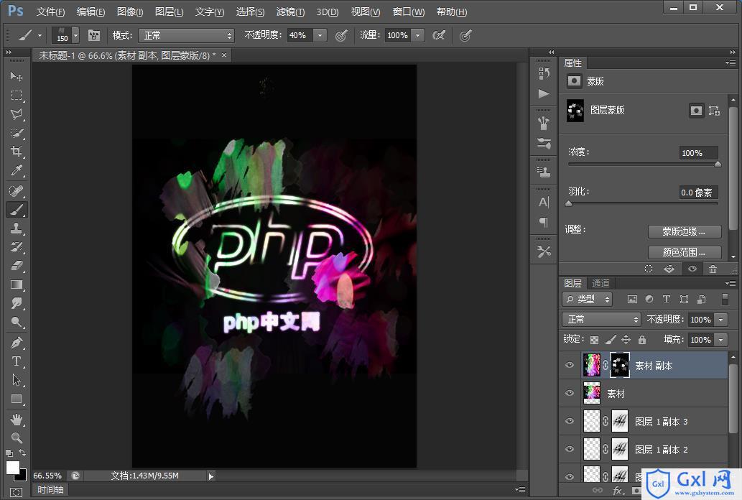The height and width of the screenshot is (500, 742).
Task: Toggle lock transparent pixels
Action: [594, 340]
